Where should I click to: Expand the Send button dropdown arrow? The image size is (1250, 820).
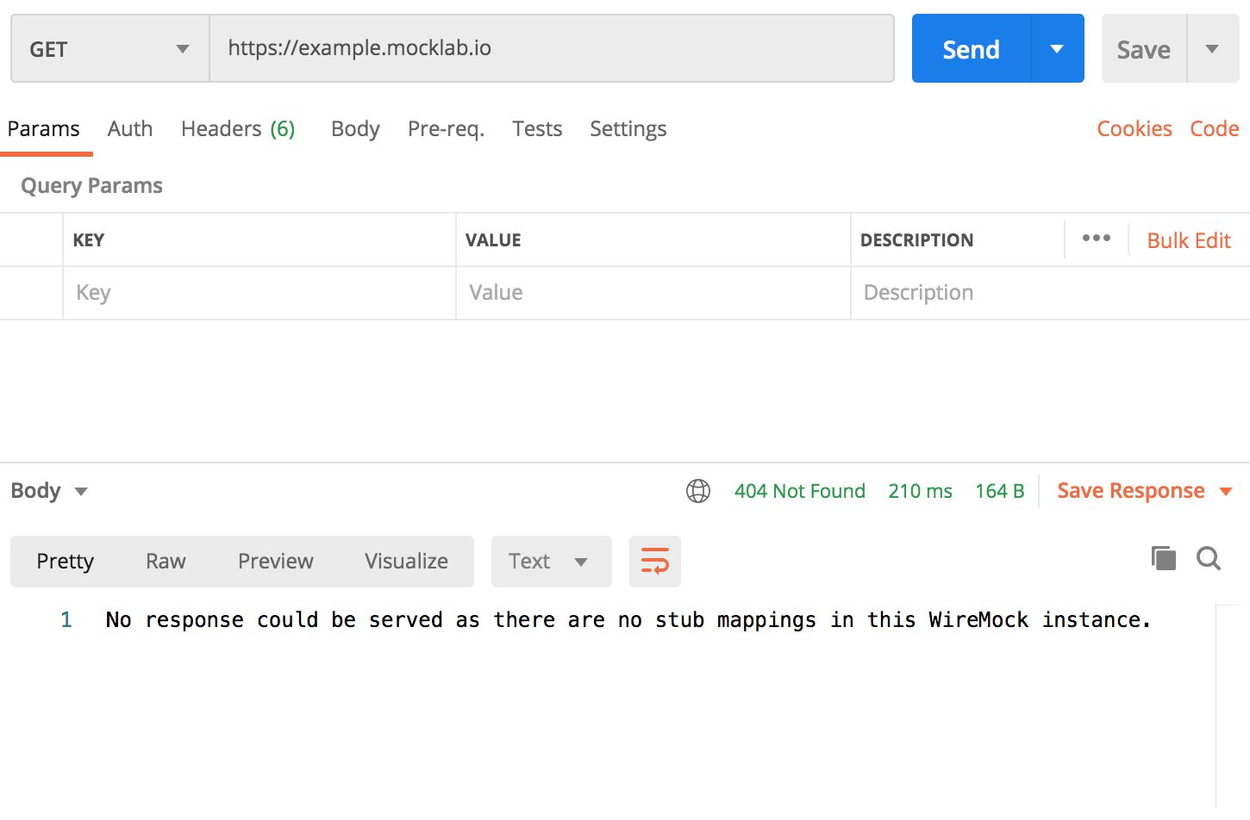point(1058,49)
